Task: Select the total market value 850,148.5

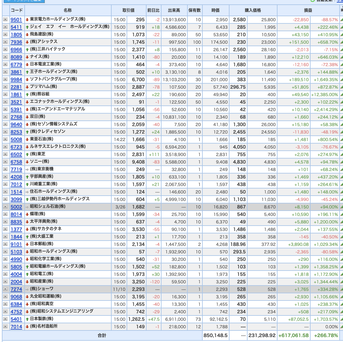Action: pos(215,335)
